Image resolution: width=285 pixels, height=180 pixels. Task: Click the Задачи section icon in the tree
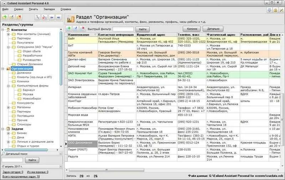point(8,129)
